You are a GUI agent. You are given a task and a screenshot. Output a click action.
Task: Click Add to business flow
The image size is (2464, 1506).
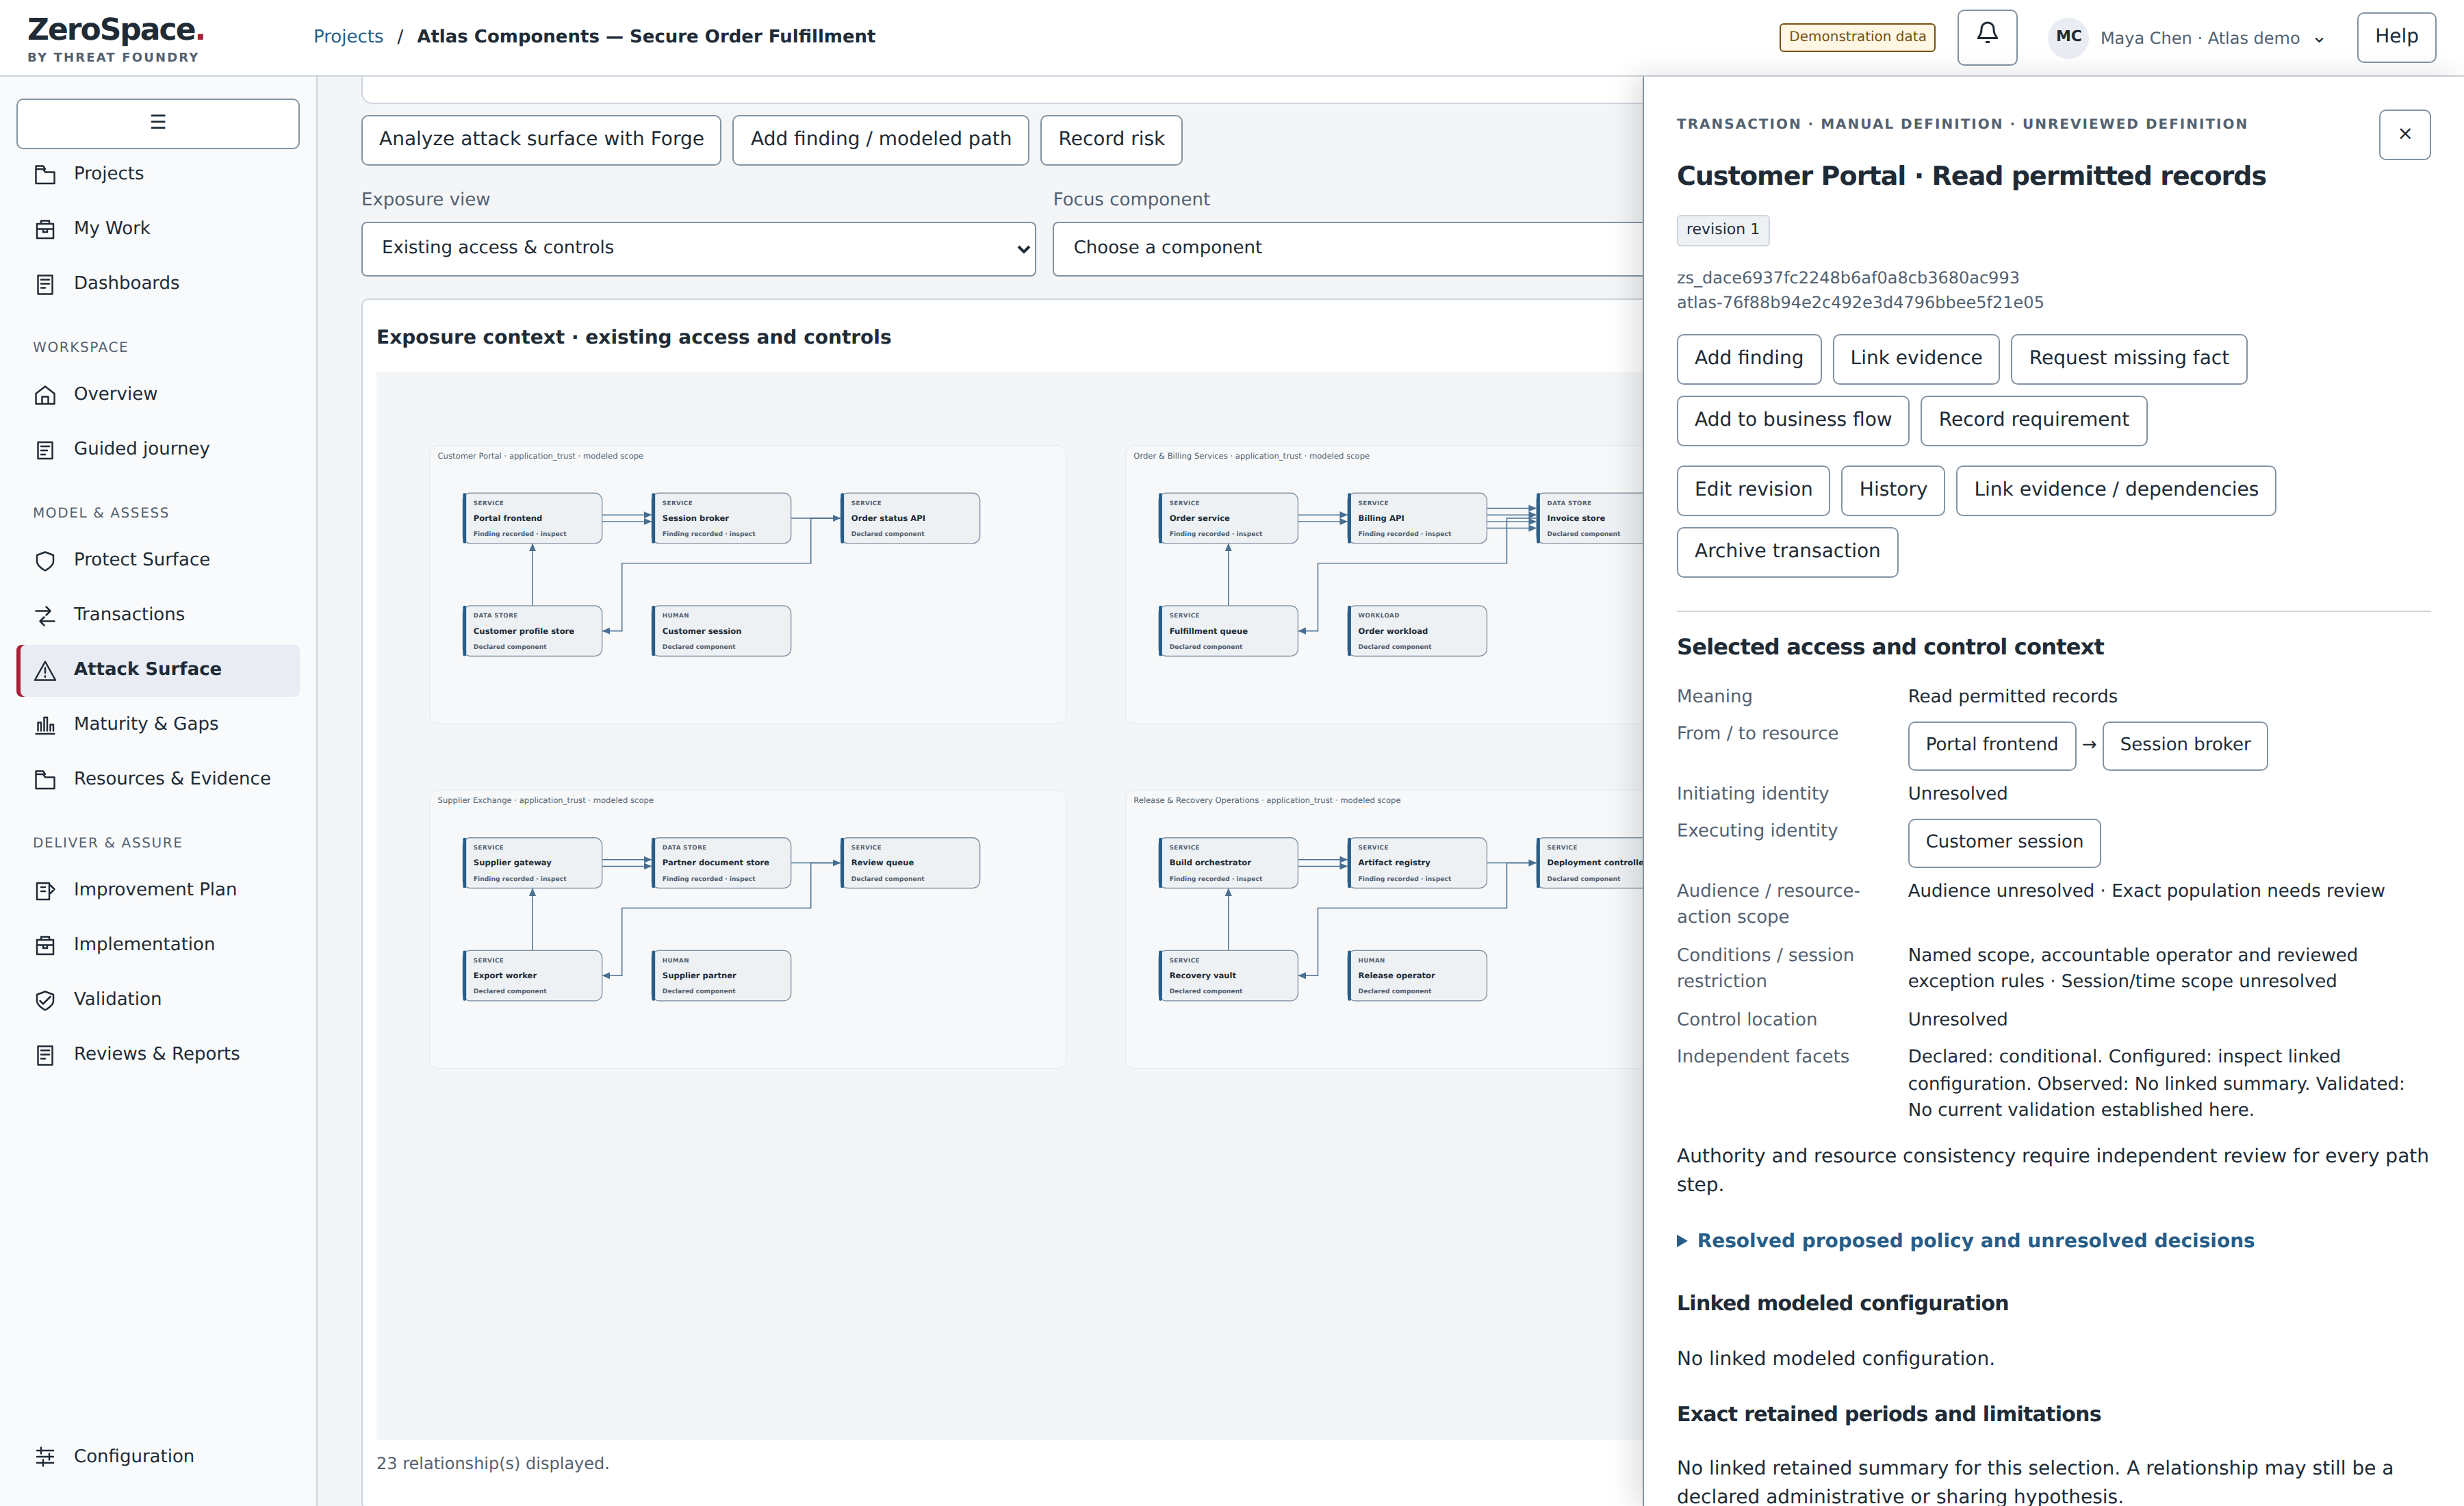click(x=1792, y=420)
